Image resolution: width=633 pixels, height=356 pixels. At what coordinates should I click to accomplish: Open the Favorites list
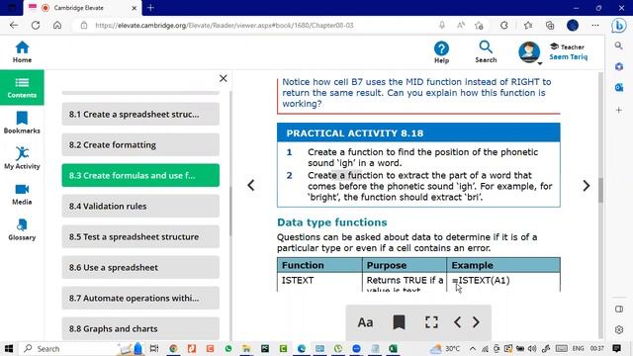528,26
